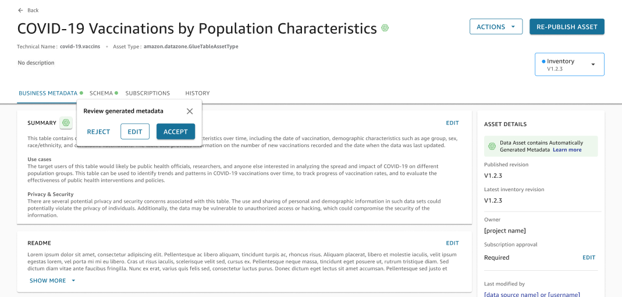Edit the Subscription approval setting
The height and width of the screenshot is (297, 622).
pyautogui.click(x=589, y=257)
